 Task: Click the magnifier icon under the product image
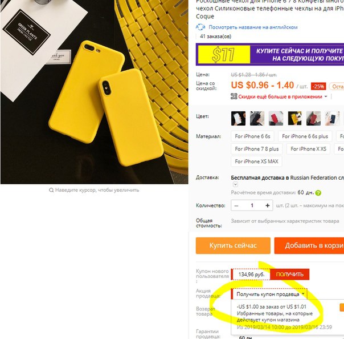click(x=51, y=190)
